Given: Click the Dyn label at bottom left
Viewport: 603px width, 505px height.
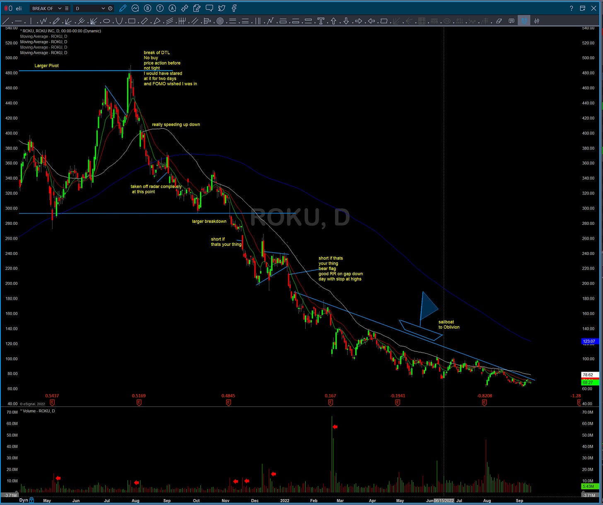Looking at the screenshot, I should [24, 500].
